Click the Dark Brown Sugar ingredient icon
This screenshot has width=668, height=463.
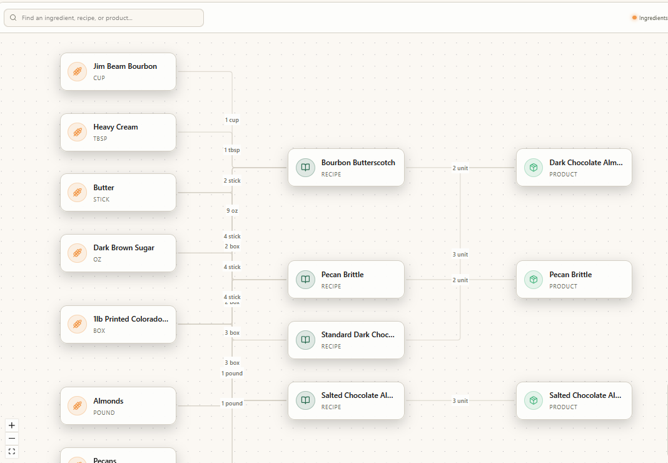(77, 253)
